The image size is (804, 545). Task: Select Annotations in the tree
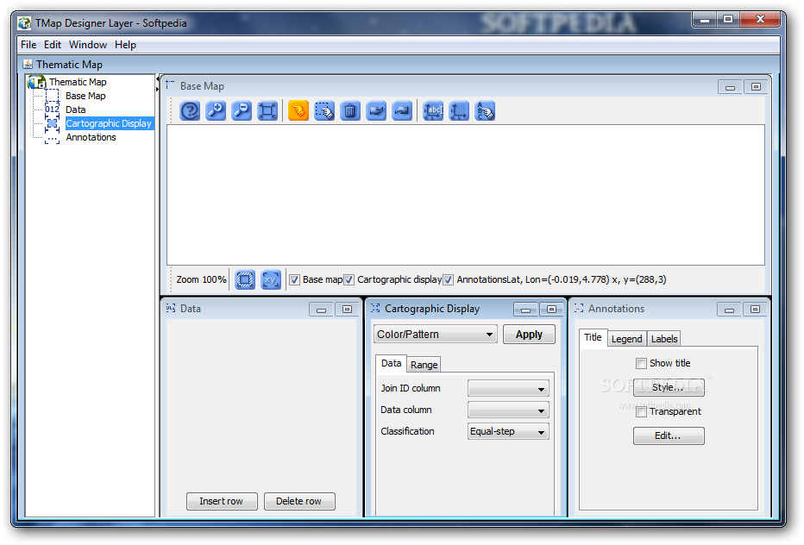91,137
